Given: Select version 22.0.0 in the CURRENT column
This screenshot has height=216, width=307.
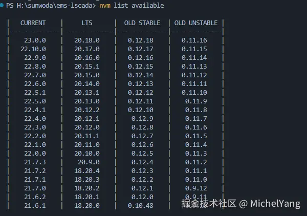Looking at the screenshot, I should pyautogui.click(x=35, y=153).
